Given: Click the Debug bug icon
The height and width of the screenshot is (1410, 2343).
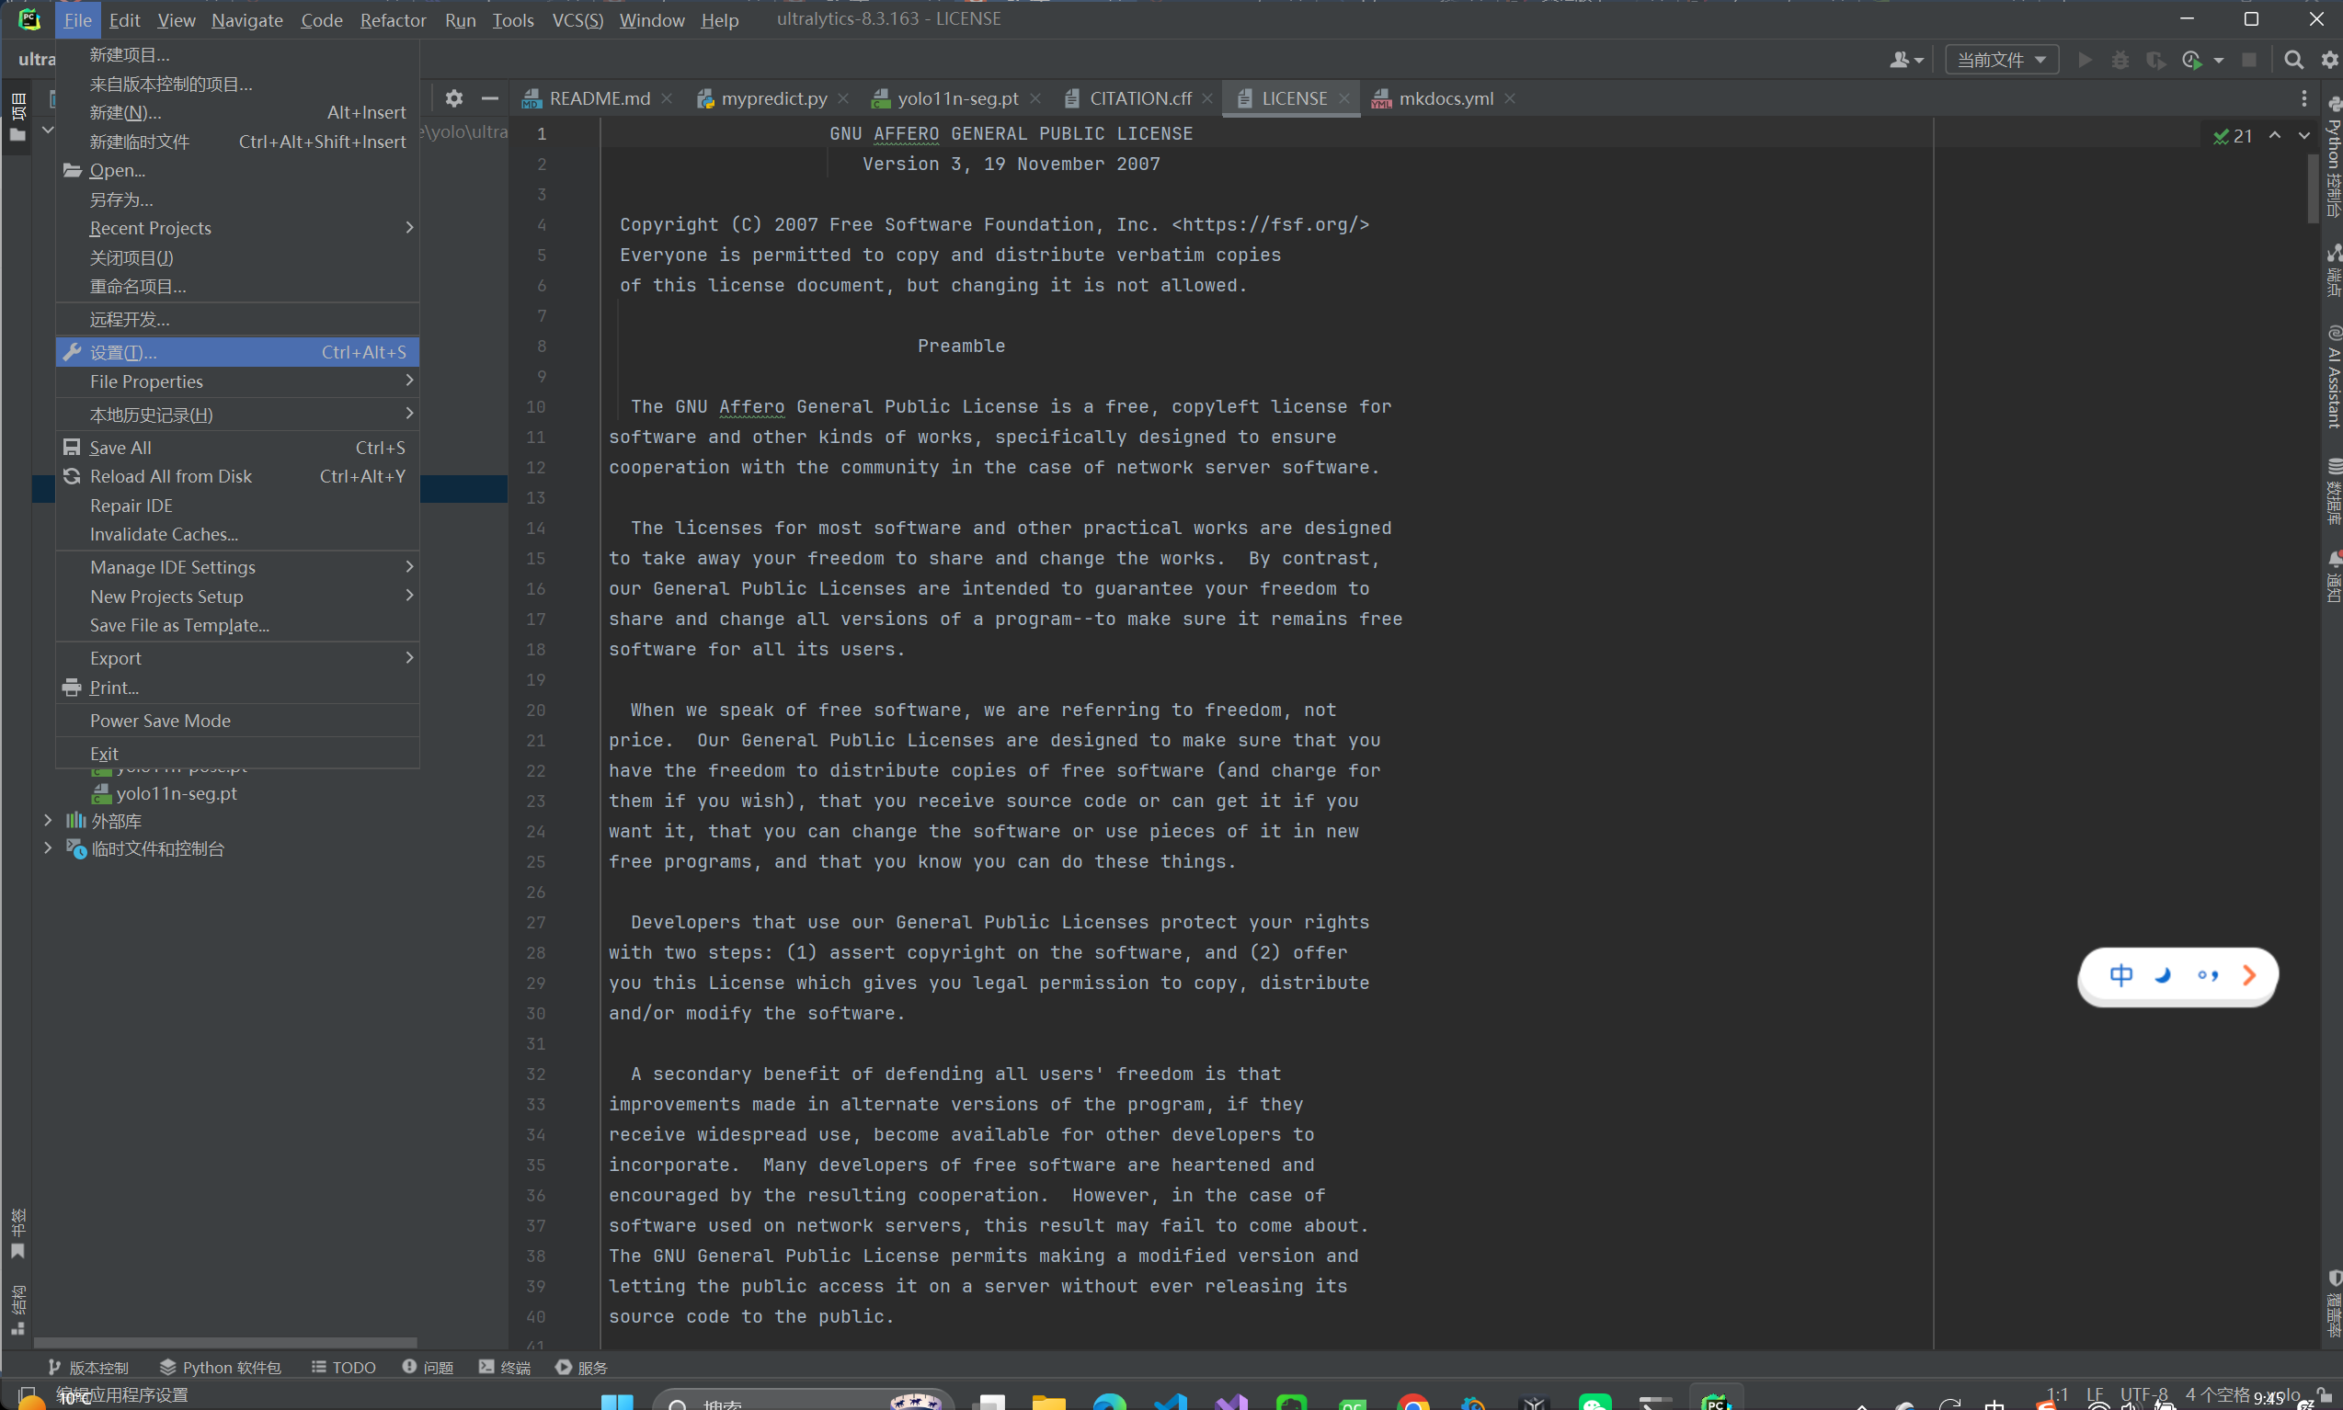Looking at the screenshot, I should pyautogui.click(x=2120, y=60).
